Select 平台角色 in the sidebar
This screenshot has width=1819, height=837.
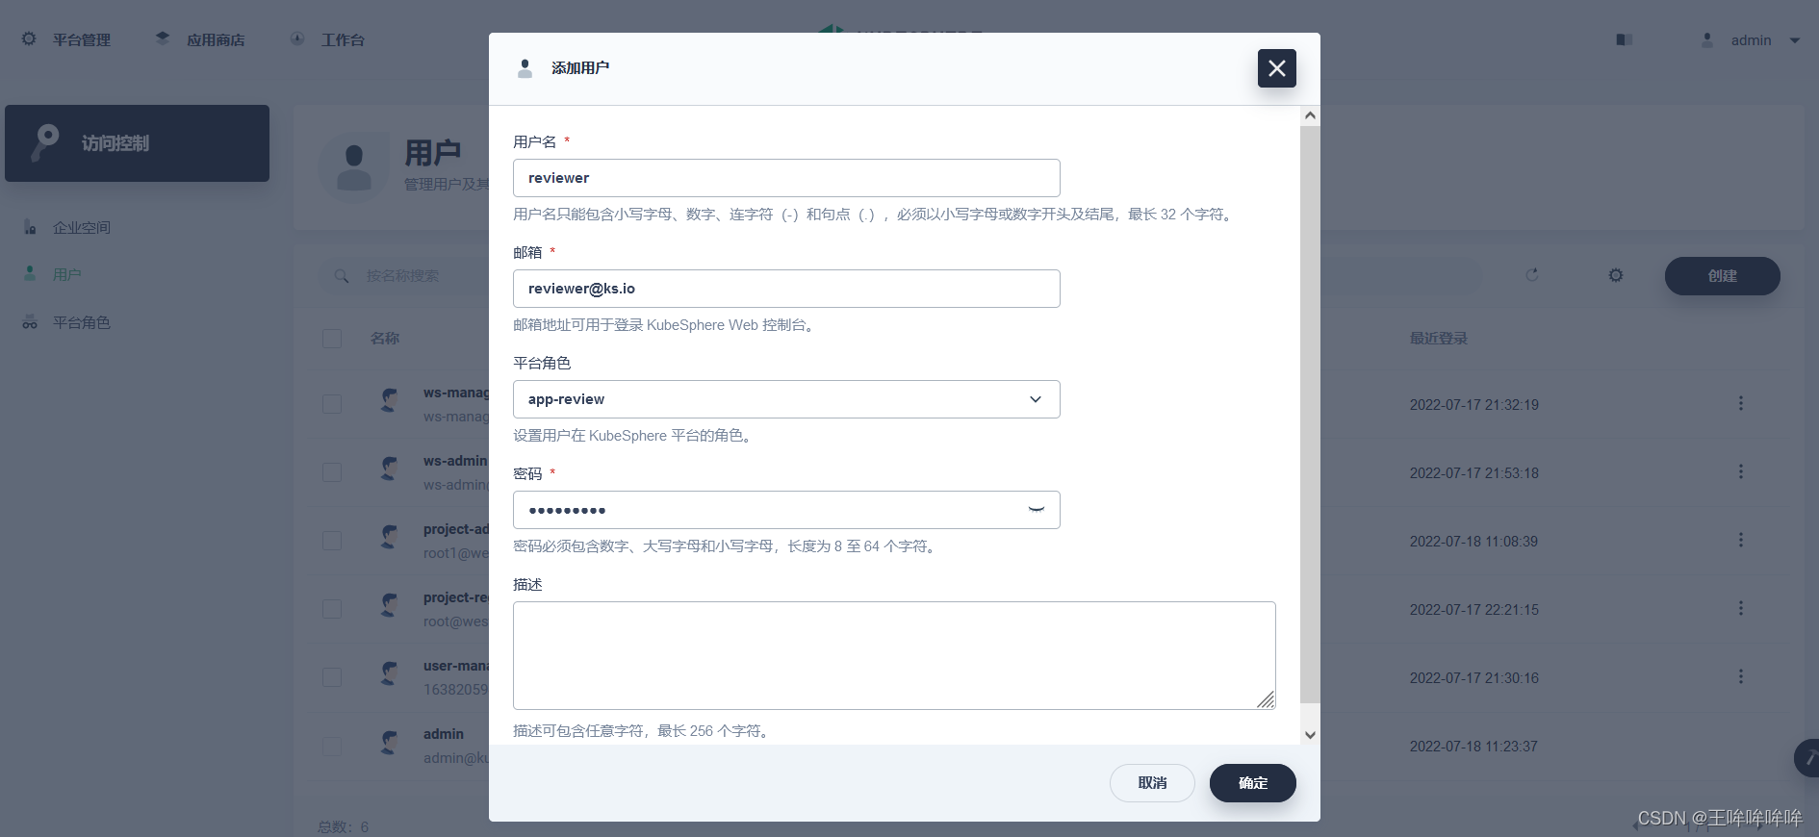point(82,322)
